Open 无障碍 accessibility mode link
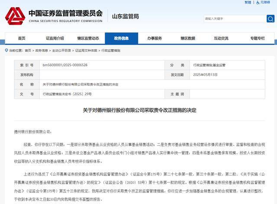Image resolution: width=277 pixels, height=204 pixels. click(x=265, y=2)
